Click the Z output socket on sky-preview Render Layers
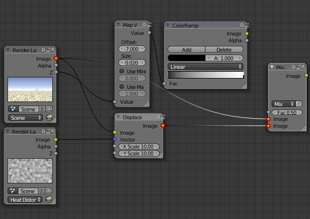 [x=56, y=72]
